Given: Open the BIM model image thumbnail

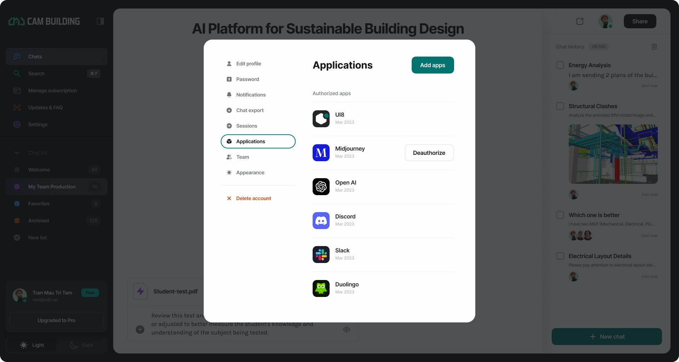Looking at the screenshot, I should 613,154.
